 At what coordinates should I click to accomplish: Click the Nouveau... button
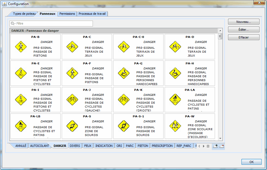click(244, 22)
